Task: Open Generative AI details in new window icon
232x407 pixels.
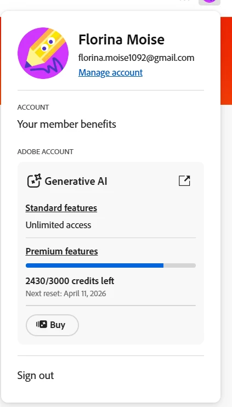Action: point(184,181)
